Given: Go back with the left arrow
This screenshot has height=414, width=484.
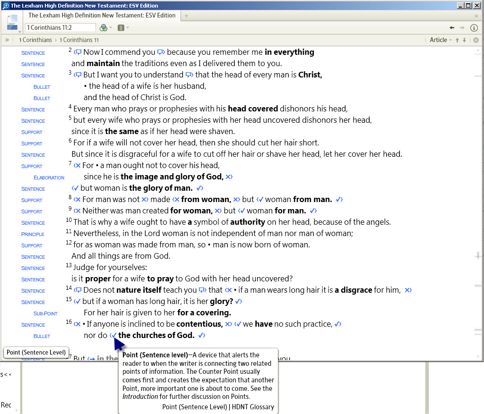Looking at the screenshot, I should tap(452, 28).
